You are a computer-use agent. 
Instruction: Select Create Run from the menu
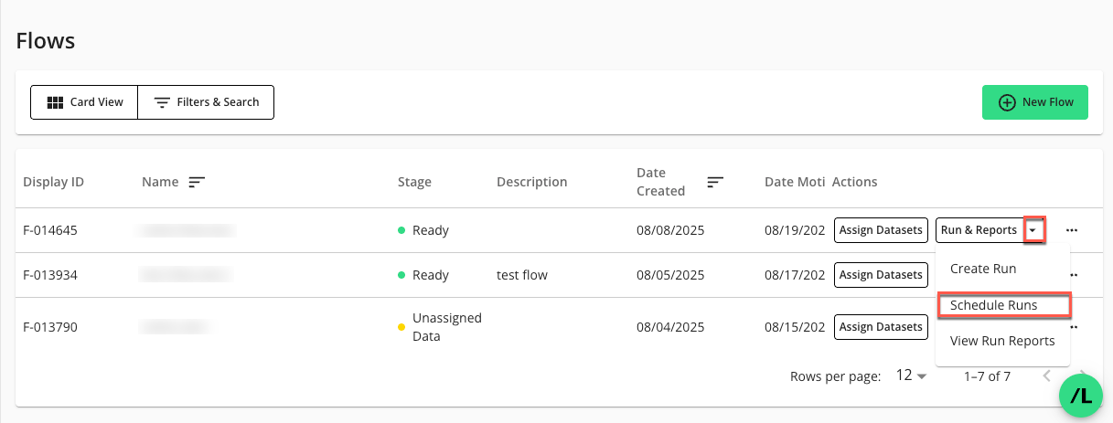click(x=983, y=269)
